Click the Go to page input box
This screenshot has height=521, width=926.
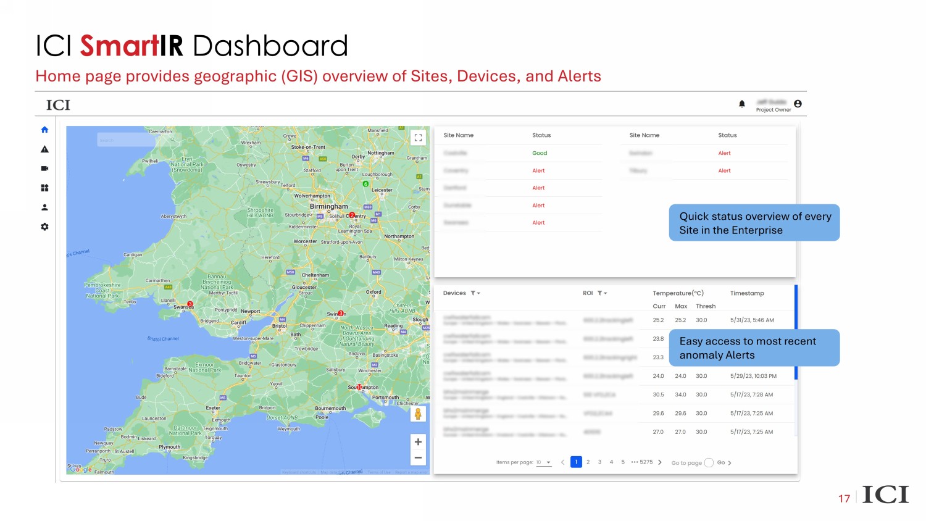(709, 462)
